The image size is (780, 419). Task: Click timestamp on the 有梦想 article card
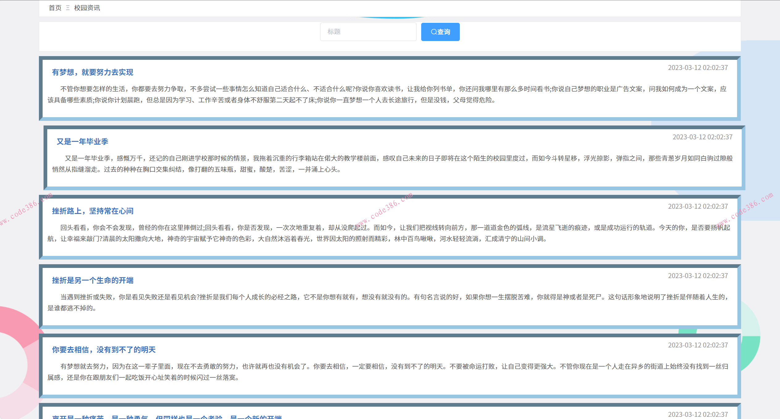(x=698, y=68)
